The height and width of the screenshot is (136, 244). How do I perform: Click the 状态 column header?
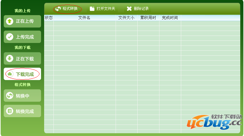pyautogui.click(x=49, y=18)
